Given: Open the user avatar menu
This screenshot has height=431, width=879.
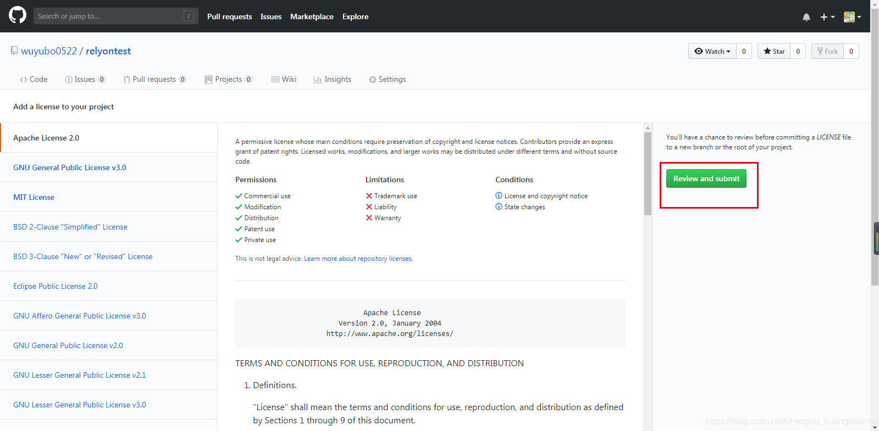Looking at the screenshot, I should tap(852, 17).
